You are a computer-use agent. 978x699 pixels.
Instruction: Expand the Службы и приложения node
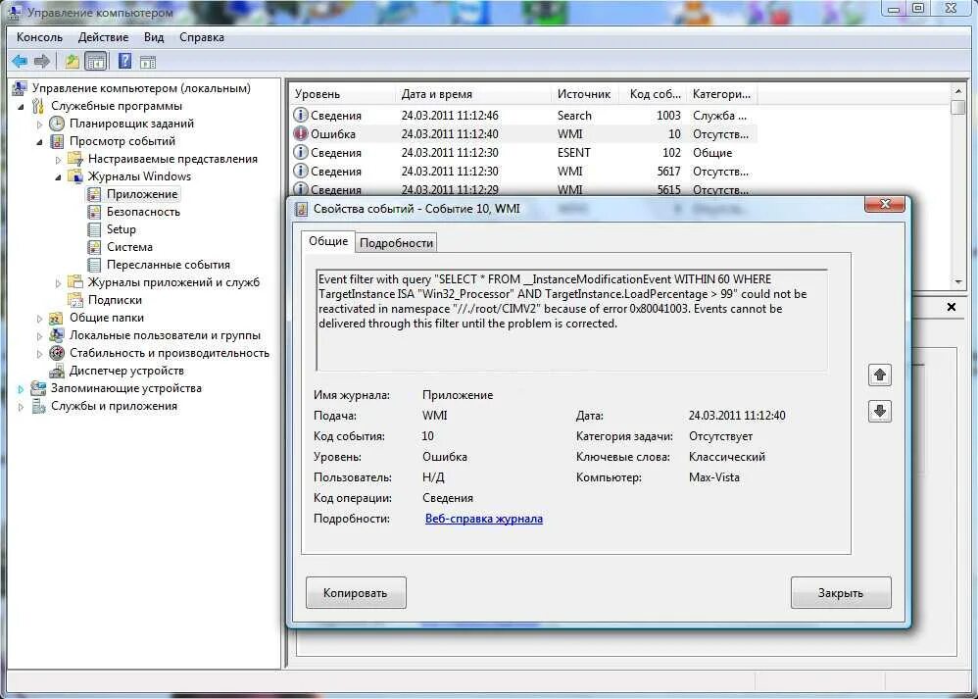[22, 407]
